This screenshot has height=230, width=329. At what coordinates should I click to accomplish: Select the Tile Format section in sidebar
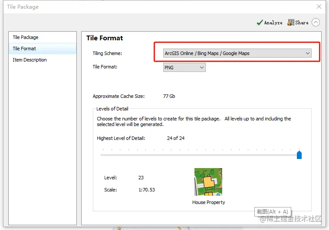(43, 49)
